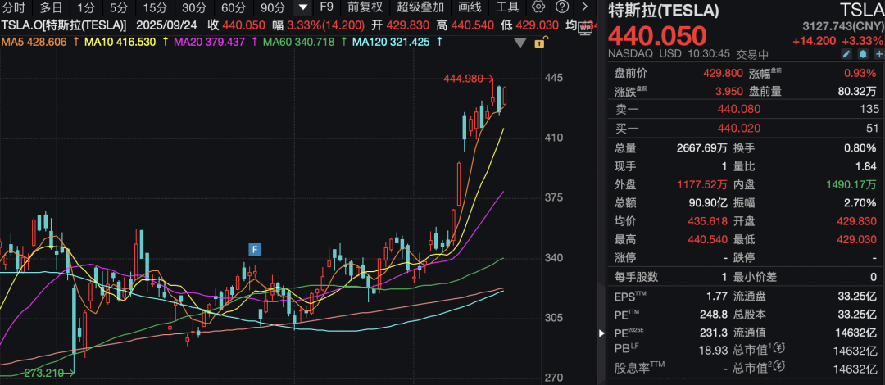Click the 振幅 value 2.70%
The height and width of the screenshot is (385, 885).
(860, 202)
